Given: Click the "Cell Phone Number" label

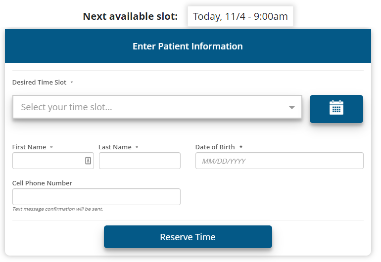Looking at the screenshot, I should pos(42,183).
